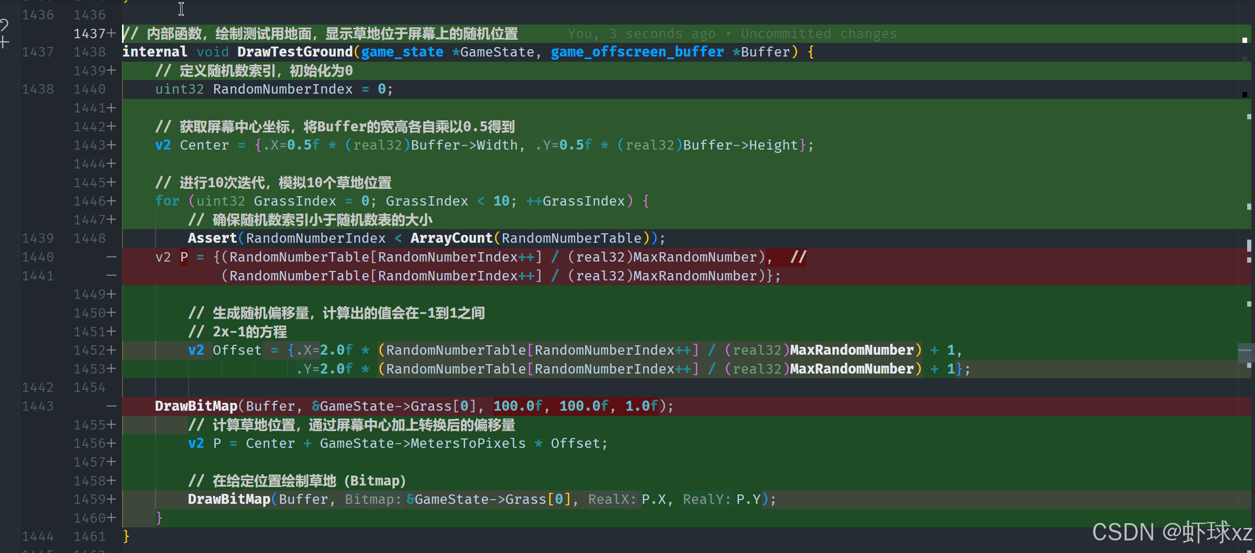This screenshot has width=1255, height=553.
Task: Click the DrawTestGround function name
Action: [294, 52]
